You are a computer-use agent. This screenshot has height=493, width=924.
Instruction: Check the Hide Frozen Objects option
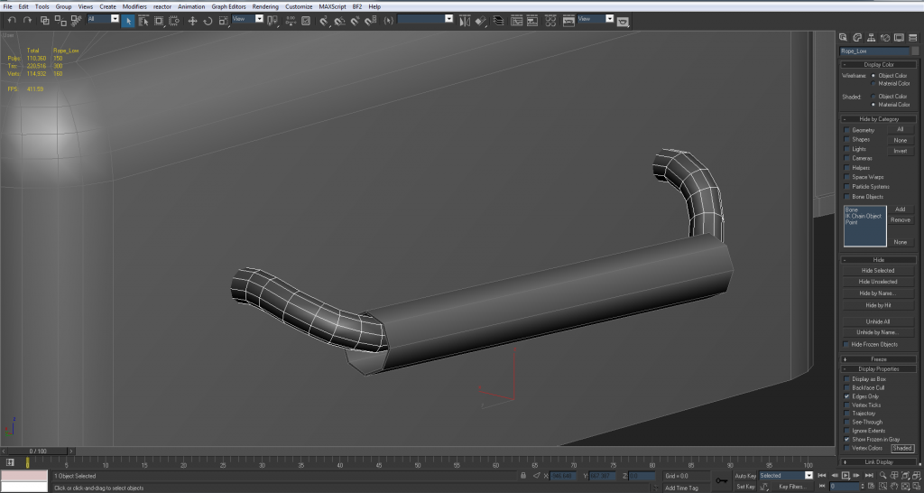847,344
